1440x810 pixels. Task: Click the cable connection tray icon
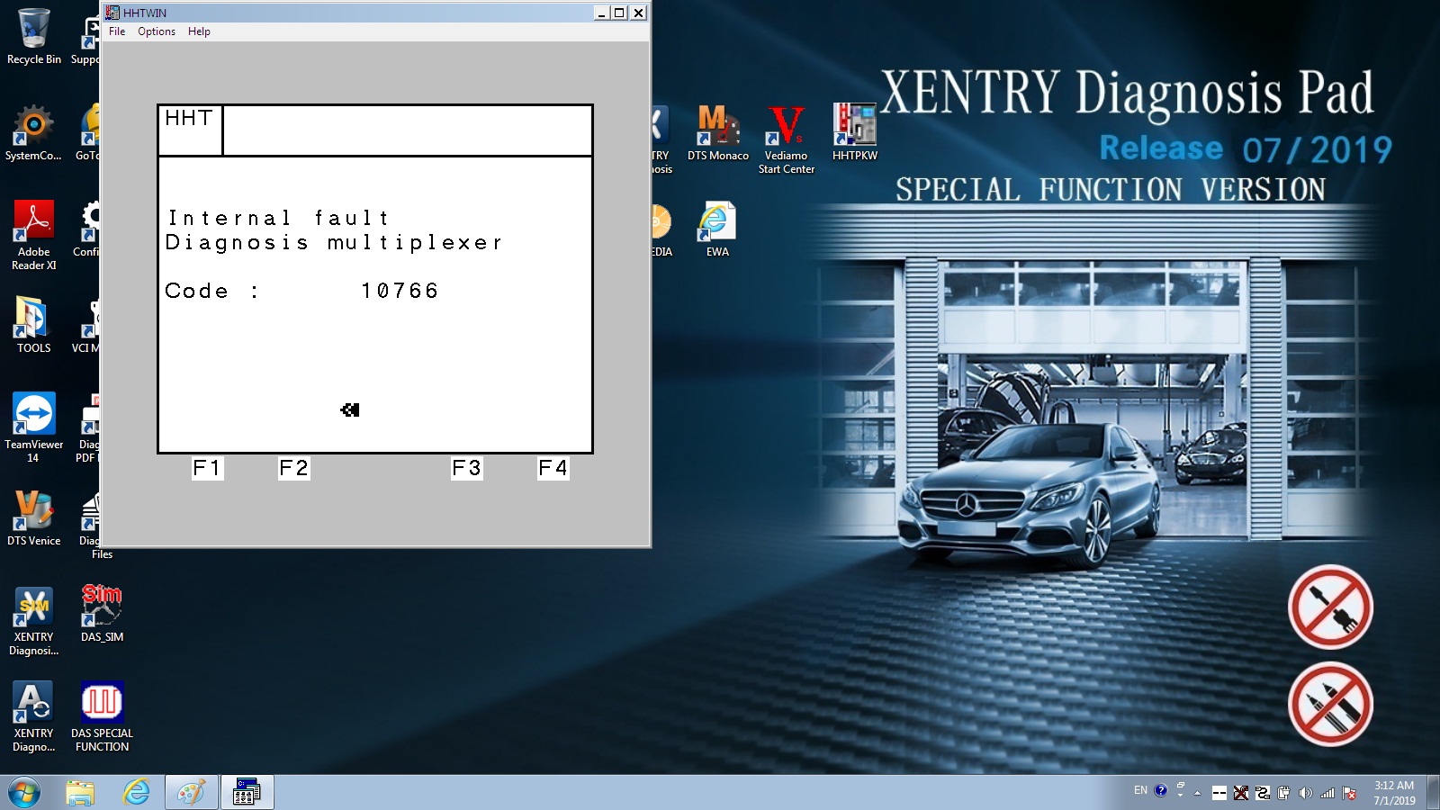point(1263,793)
